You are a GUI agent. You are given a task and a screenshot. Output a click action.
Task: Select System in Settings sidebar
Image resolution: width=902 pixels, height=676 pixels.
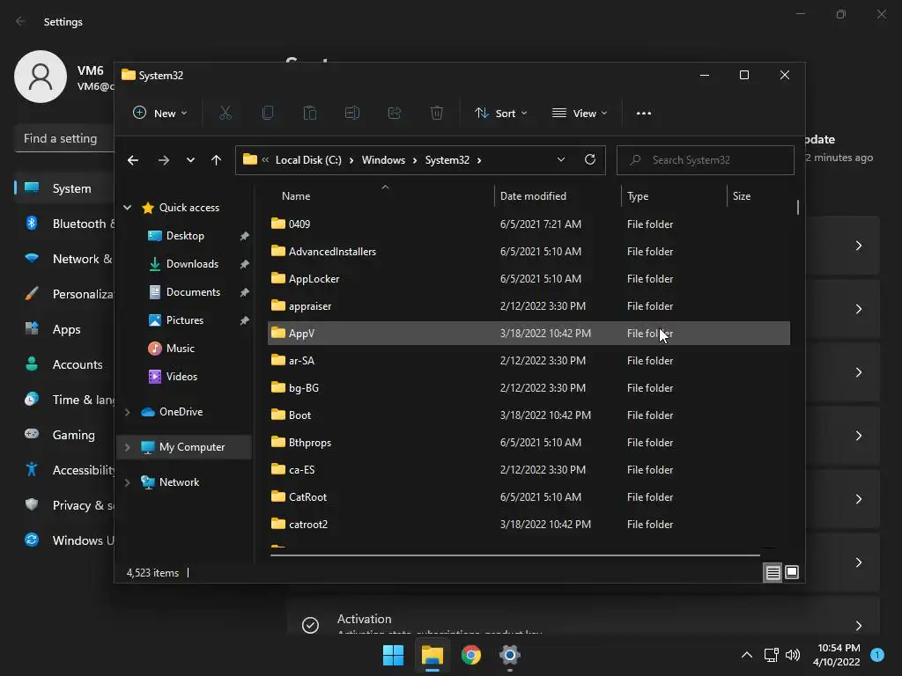tap(64, 188)
